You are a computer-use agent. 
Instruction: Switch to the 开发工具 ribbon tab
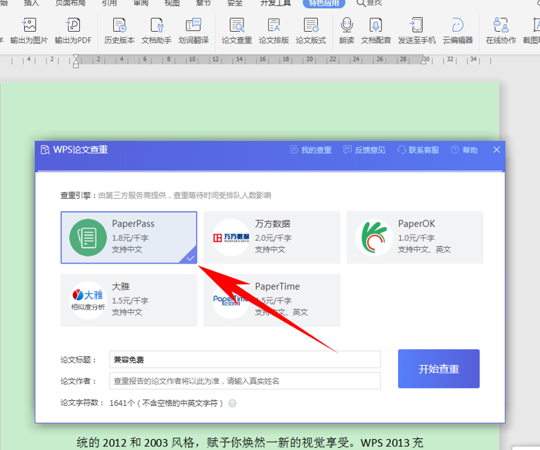(x=275, y=3)
